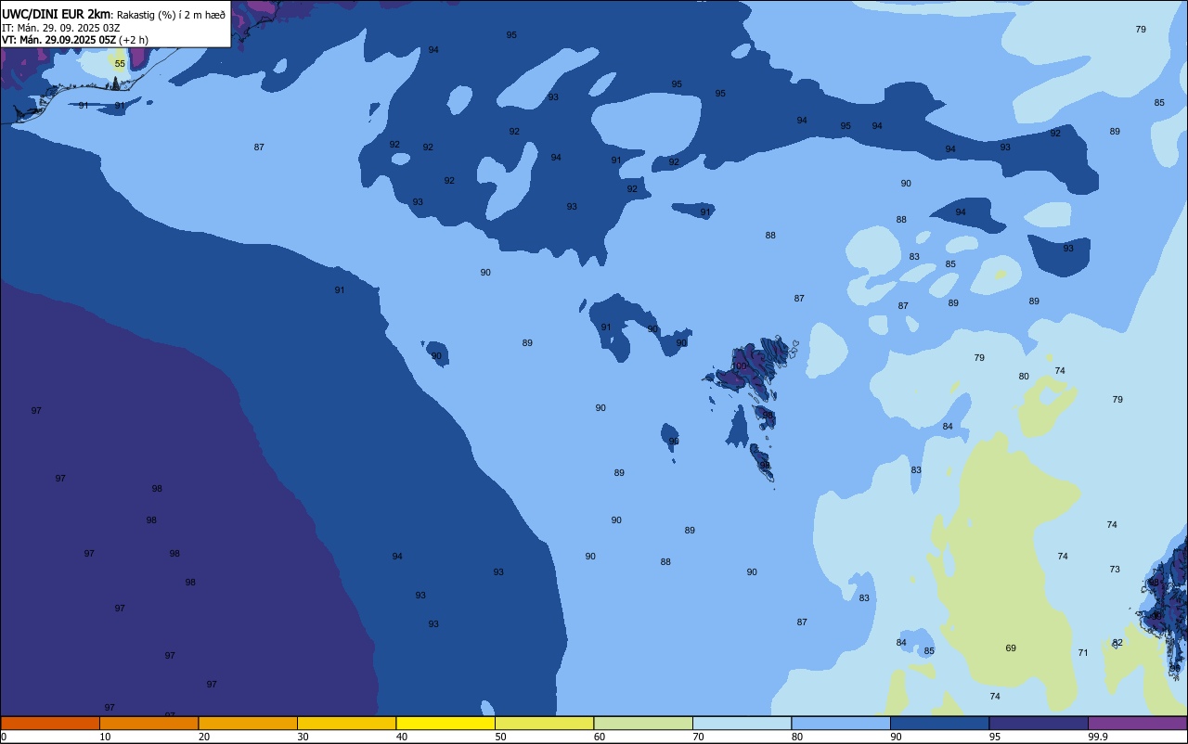1188x744 pixels.
Task: Click the legend tick label '0'
Action: [4, 737]
